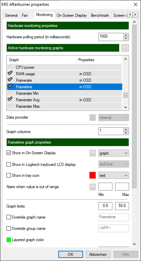Select the RAM usage row

(x=65, y=74)
